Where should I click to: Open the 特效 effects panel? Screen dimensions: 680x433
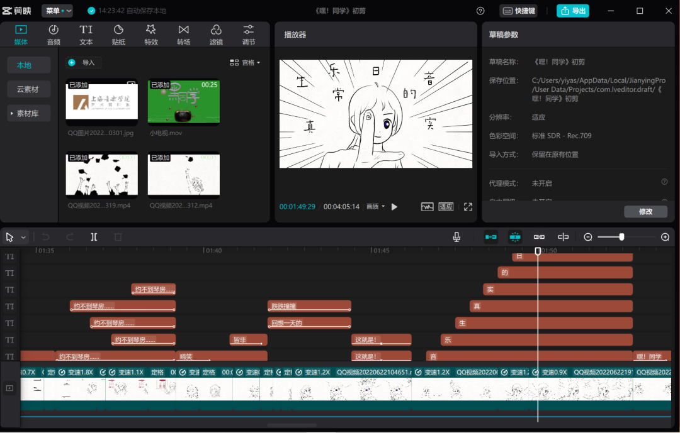[x=151, y=35]
